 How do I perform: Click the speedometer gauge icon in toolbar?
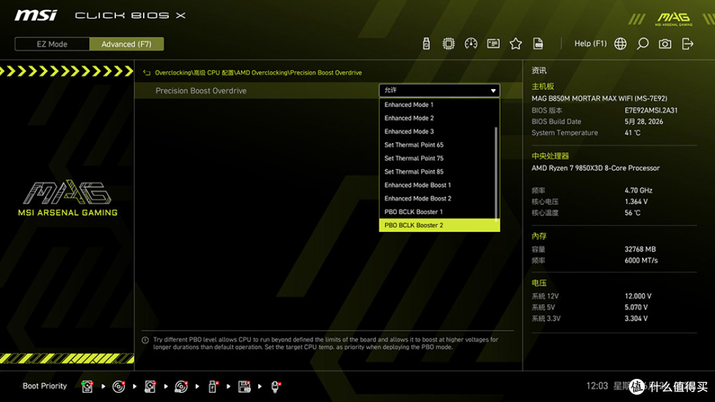tap(471, 44)
